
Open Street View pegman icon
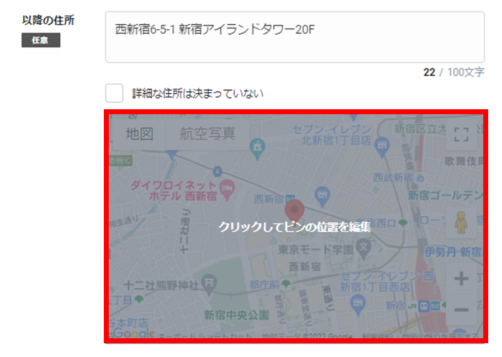(x=461, y=223)
